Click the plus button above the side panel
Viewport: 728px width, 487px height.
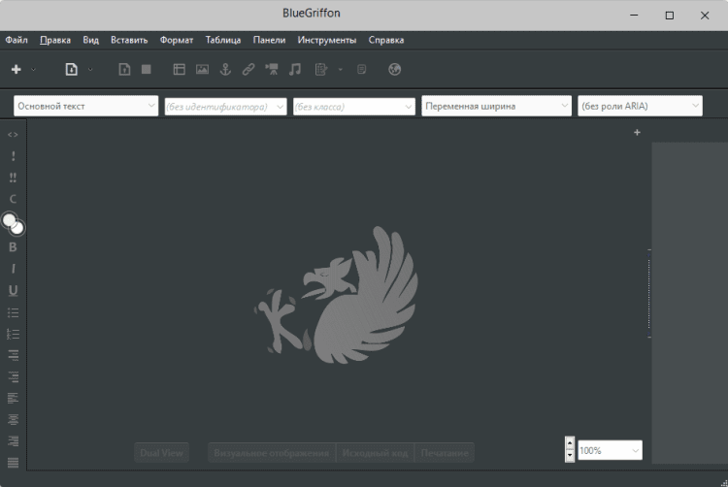(x=637, y=133)
